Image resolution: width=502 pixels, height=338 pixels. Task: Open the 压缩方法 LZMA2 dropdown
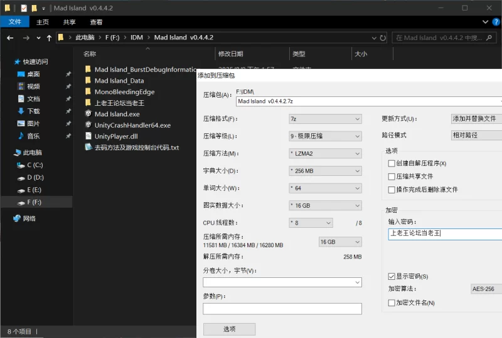point(325,154)
